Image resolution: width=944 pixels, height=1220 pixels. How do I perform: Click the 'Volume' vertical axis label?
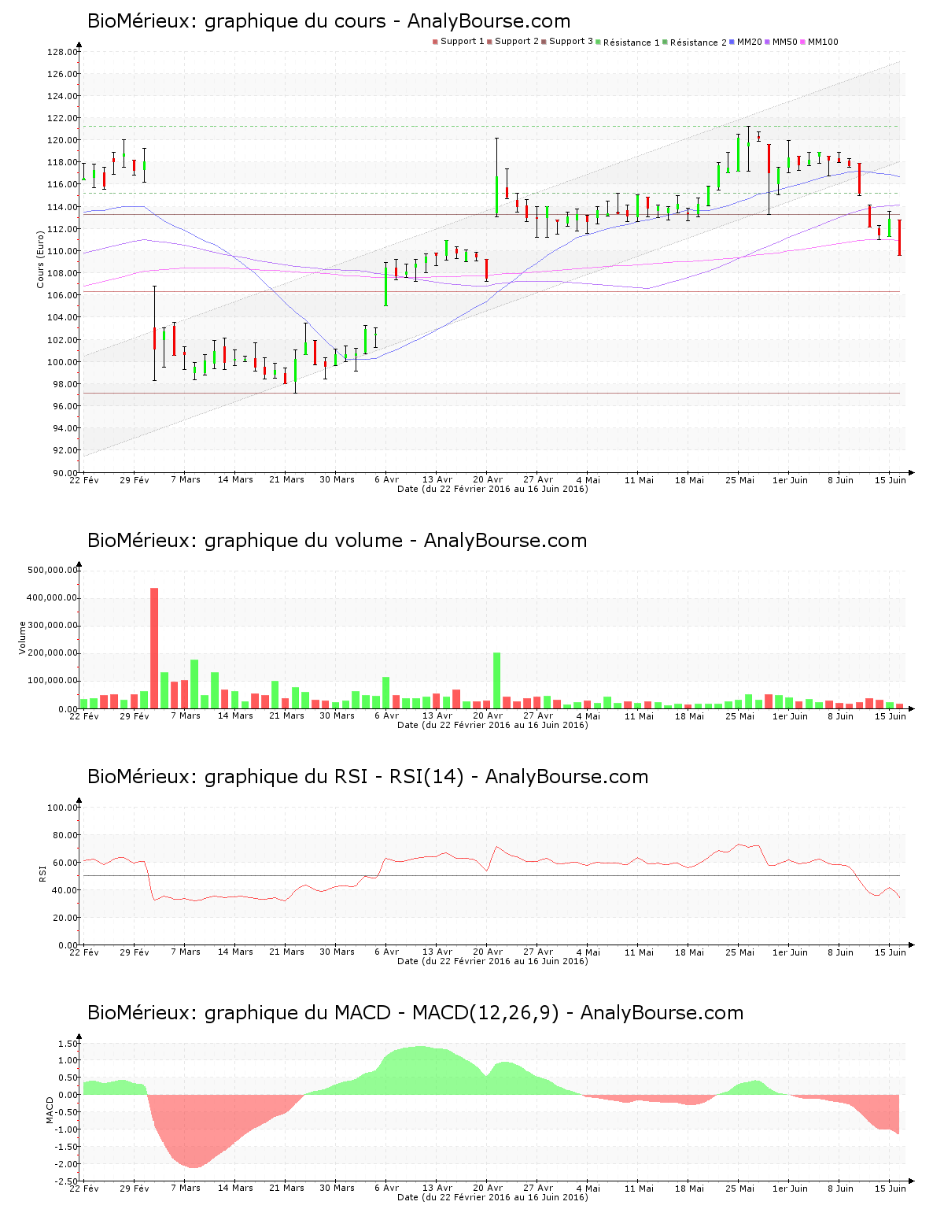pos(23,638)
